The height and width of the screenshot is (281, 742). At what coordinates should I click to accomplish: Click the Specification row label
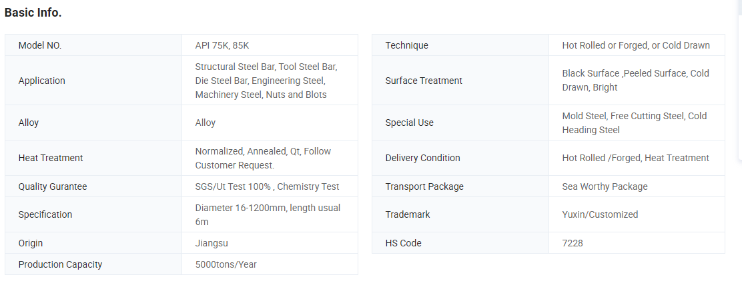[45, 214]
